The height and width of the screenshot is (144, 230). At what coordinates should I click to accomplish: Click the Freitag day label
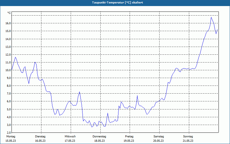129,137
